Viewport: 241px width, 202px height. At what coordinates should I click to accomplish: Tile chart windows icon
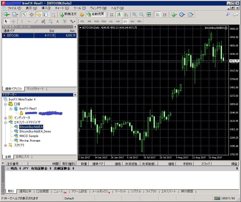[149, 14]
